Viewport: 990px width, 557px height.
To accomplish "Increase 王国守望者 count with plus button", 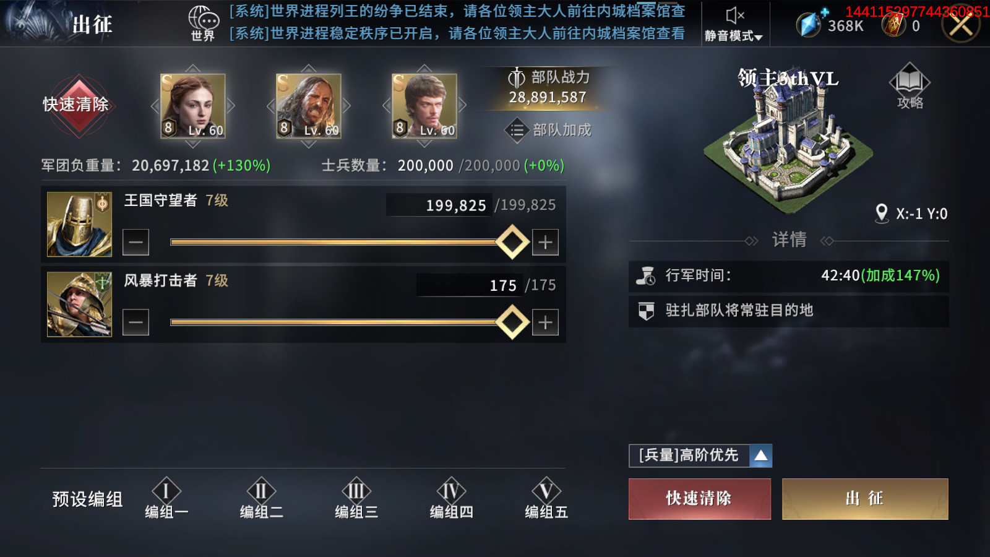I will (x=545, y=242).
